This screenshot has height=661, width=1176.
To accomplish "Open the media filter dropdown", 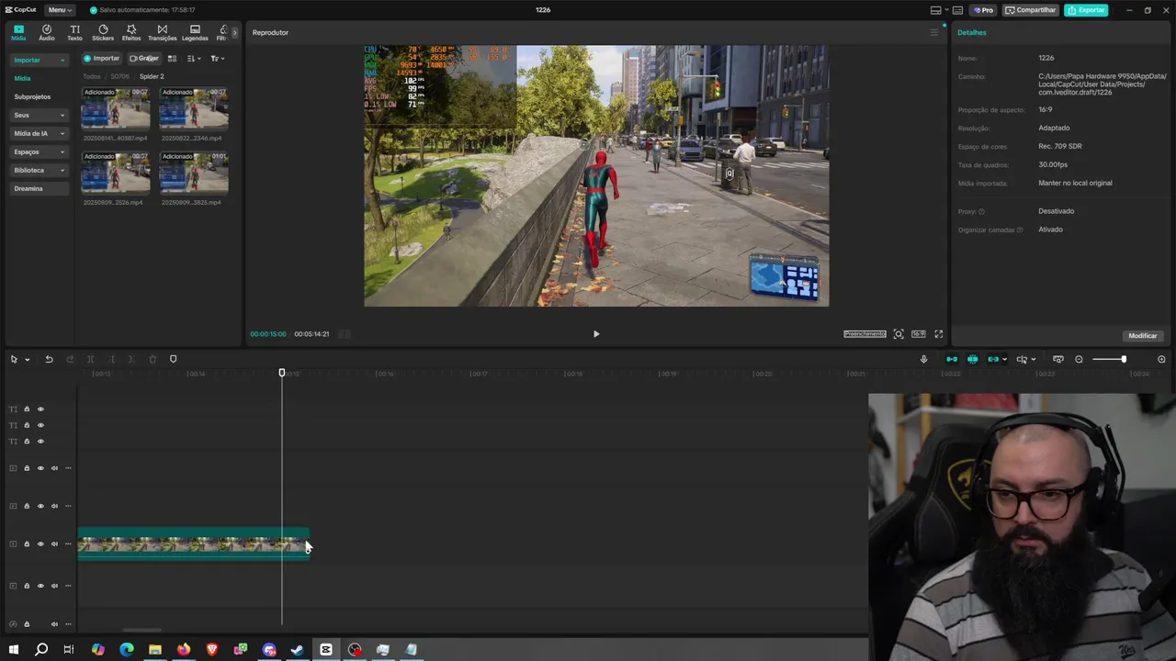I will tap(216, 58).
